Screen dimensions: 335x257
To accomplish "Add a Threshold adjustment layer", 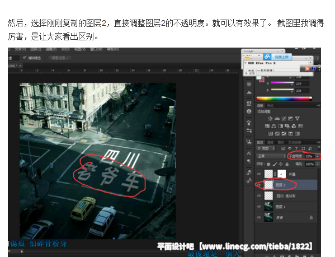I will pos(284,134).
